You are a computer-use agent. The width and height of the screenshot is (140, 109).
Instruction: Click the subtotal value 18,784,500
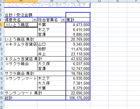pos(78,73)
